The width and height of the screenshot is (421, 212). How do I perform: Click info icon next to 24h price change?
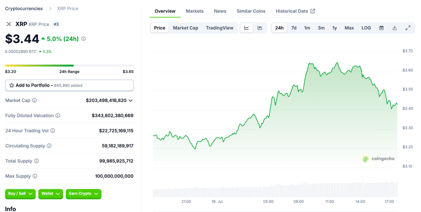tap(83, 39)
